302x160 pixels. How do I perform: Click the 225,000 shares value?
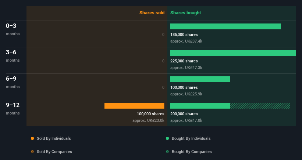(184, 61)
